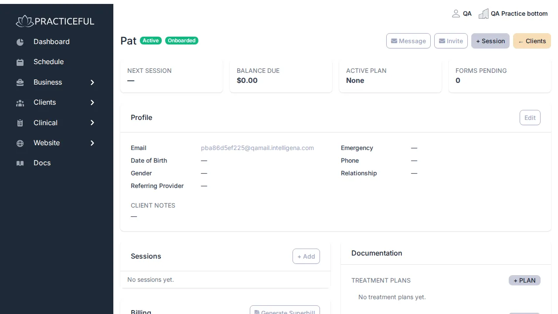Click the Dashboard pie chart icon
The image size is (558, 314).
20,42
